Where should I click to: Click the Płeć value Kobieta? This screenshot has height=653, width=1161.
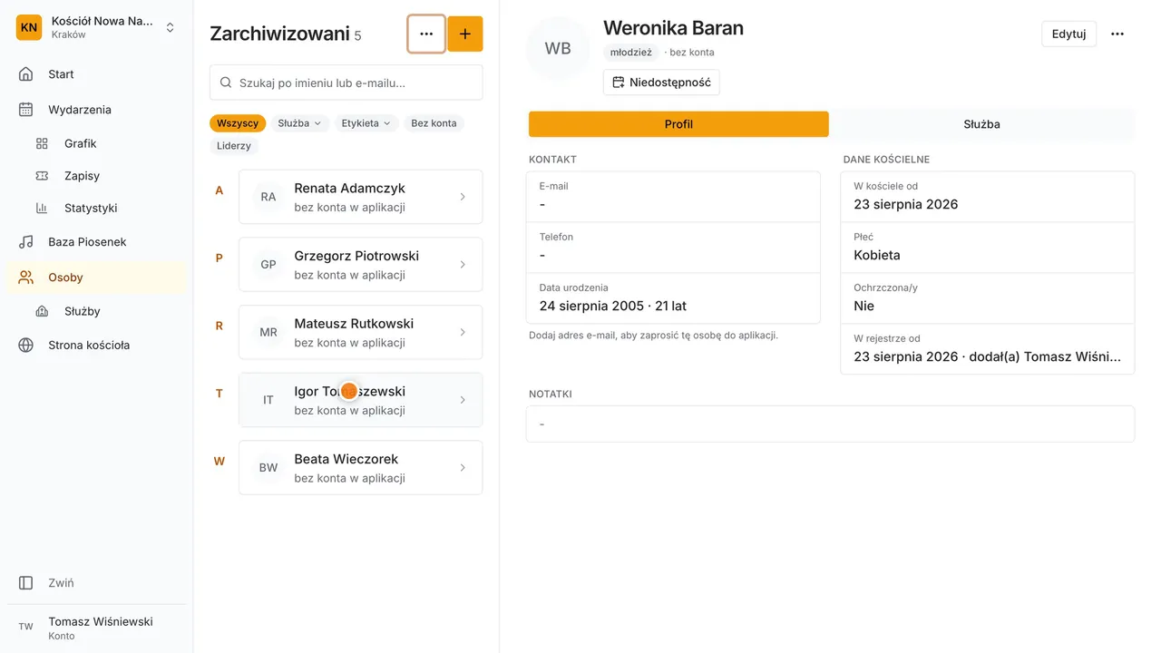pos(877,255)
